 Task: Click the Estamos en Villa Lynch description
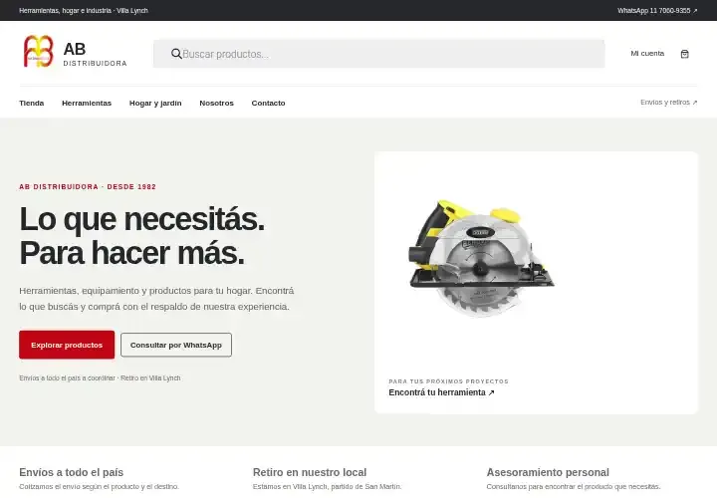point(327,487)
